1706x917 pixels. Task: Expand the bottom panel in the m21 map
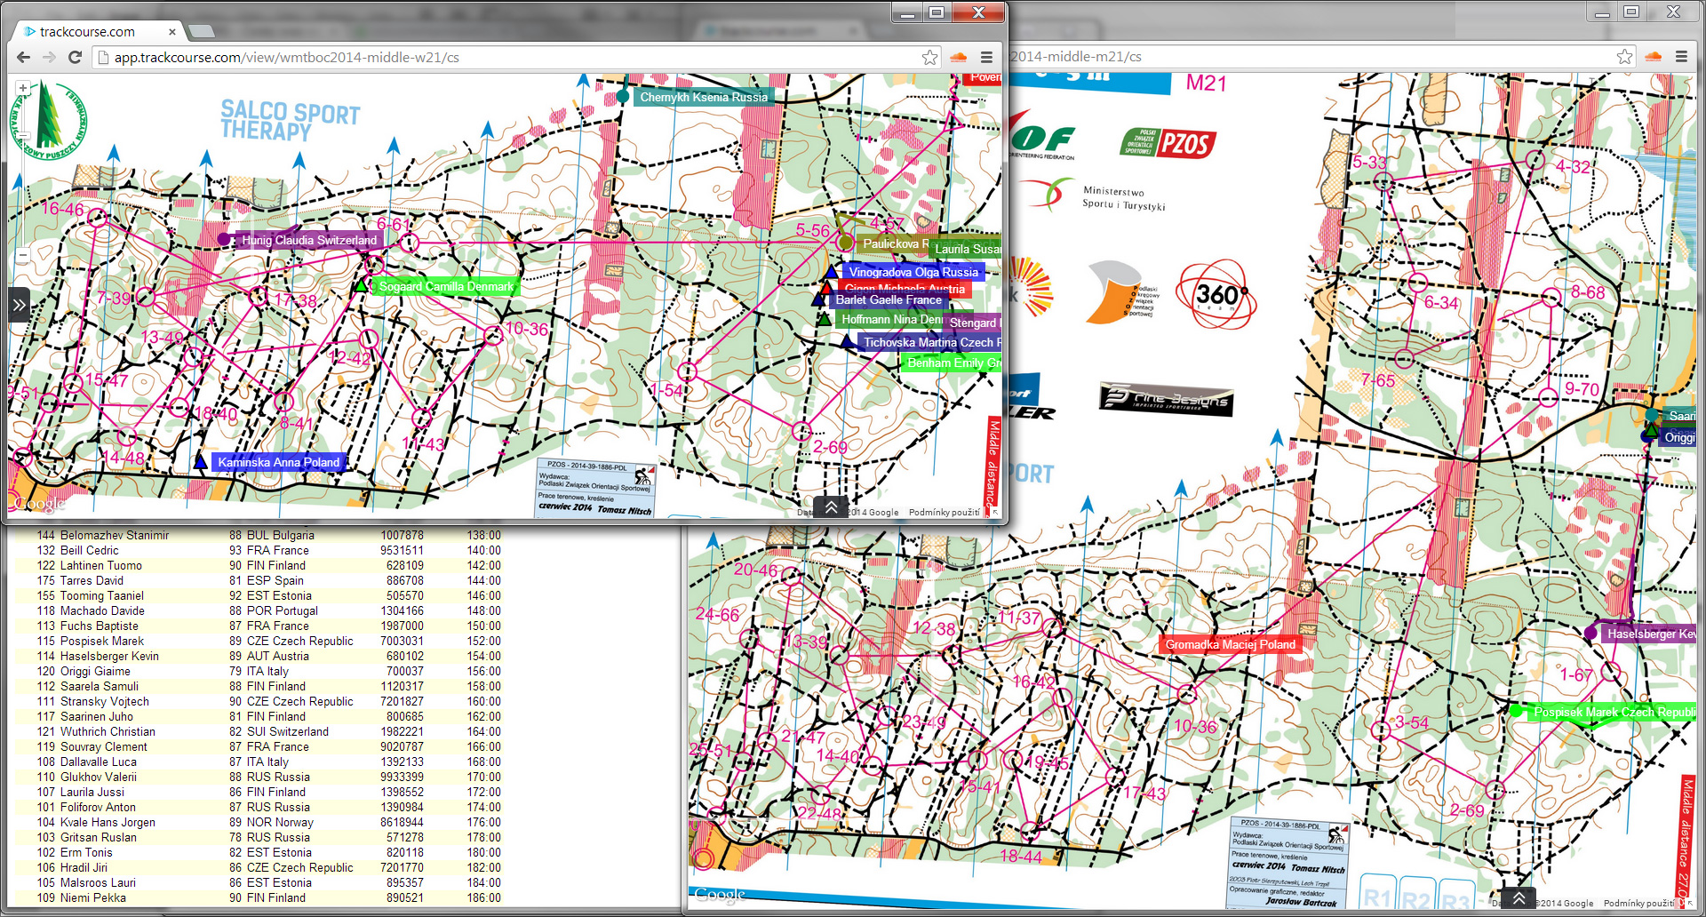[1519, 897]
